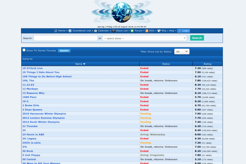The height and width of the screenshot is (164, 246).
Task: Go to Calendar menu item
Action: pyautogui.click(x=103, y=31)
